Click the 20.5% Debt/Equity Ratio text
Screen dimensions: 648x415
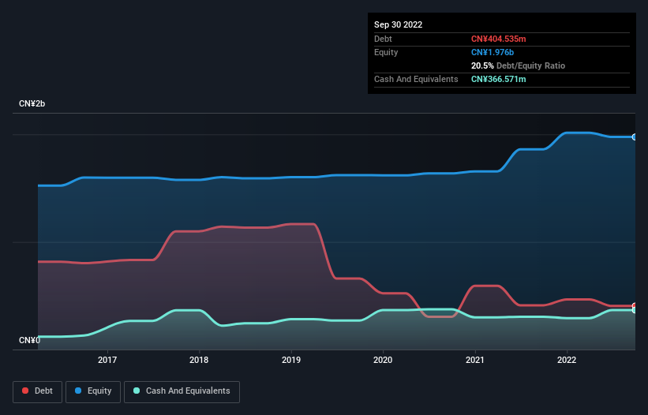[518, 65]
